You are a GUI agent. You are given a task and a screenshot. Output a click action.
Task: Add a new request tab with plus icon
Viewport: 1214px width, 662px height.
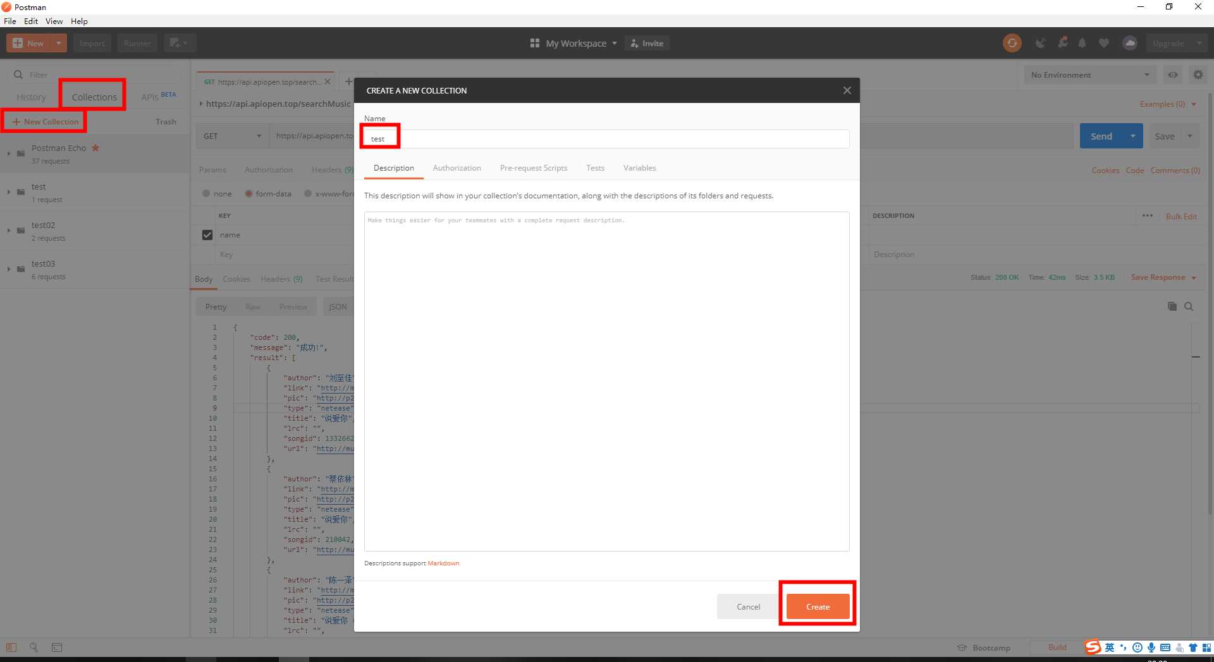tap(348, 81)
